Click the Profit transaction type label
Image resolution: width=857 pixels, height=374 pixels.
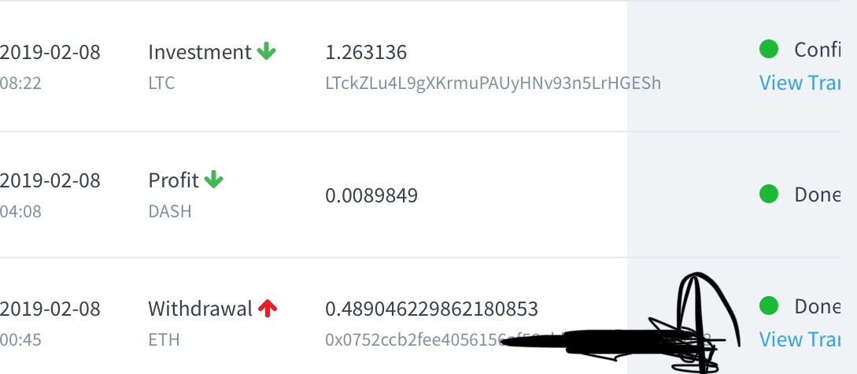(173, 180)
